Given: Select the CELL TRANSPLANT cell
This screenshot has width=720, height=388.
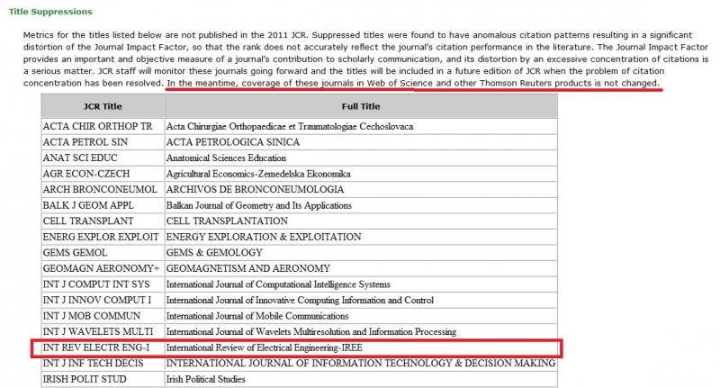Looking at the screenshot, I should click(x=103, y=221).
